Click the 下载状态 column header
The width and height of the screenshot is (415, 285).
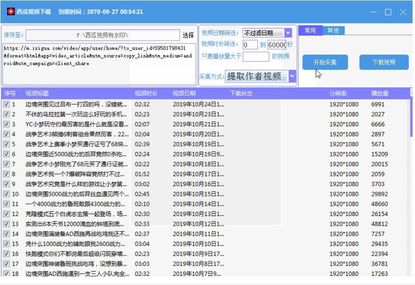[x=241, y=93]
